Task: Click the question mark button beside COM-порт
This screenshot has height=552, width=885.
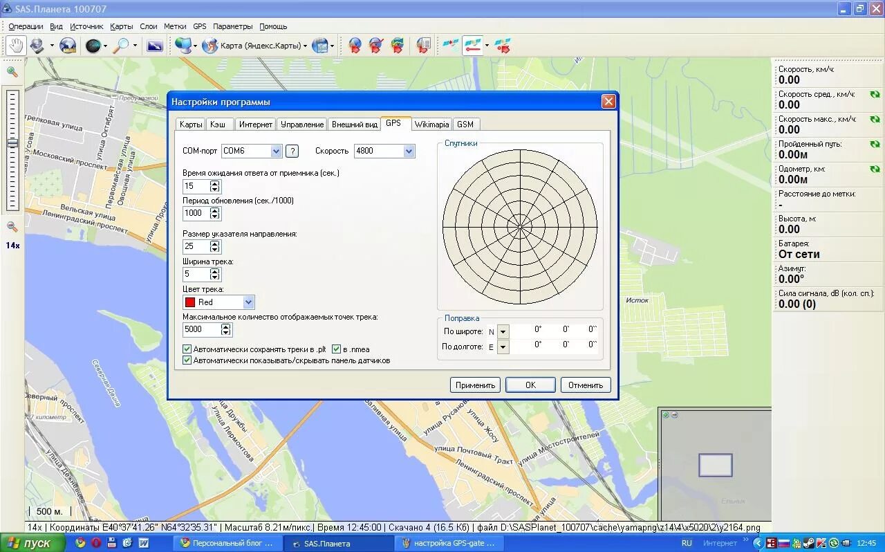Action: click(x=292, y=151)
